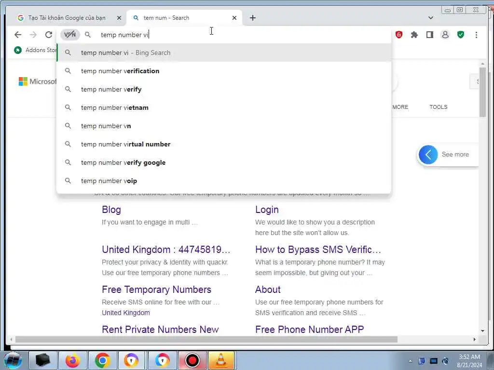Click the horizontal scrollbar left arrow
The height and width of the screenshot is (370, 494).
pos(11,340)
